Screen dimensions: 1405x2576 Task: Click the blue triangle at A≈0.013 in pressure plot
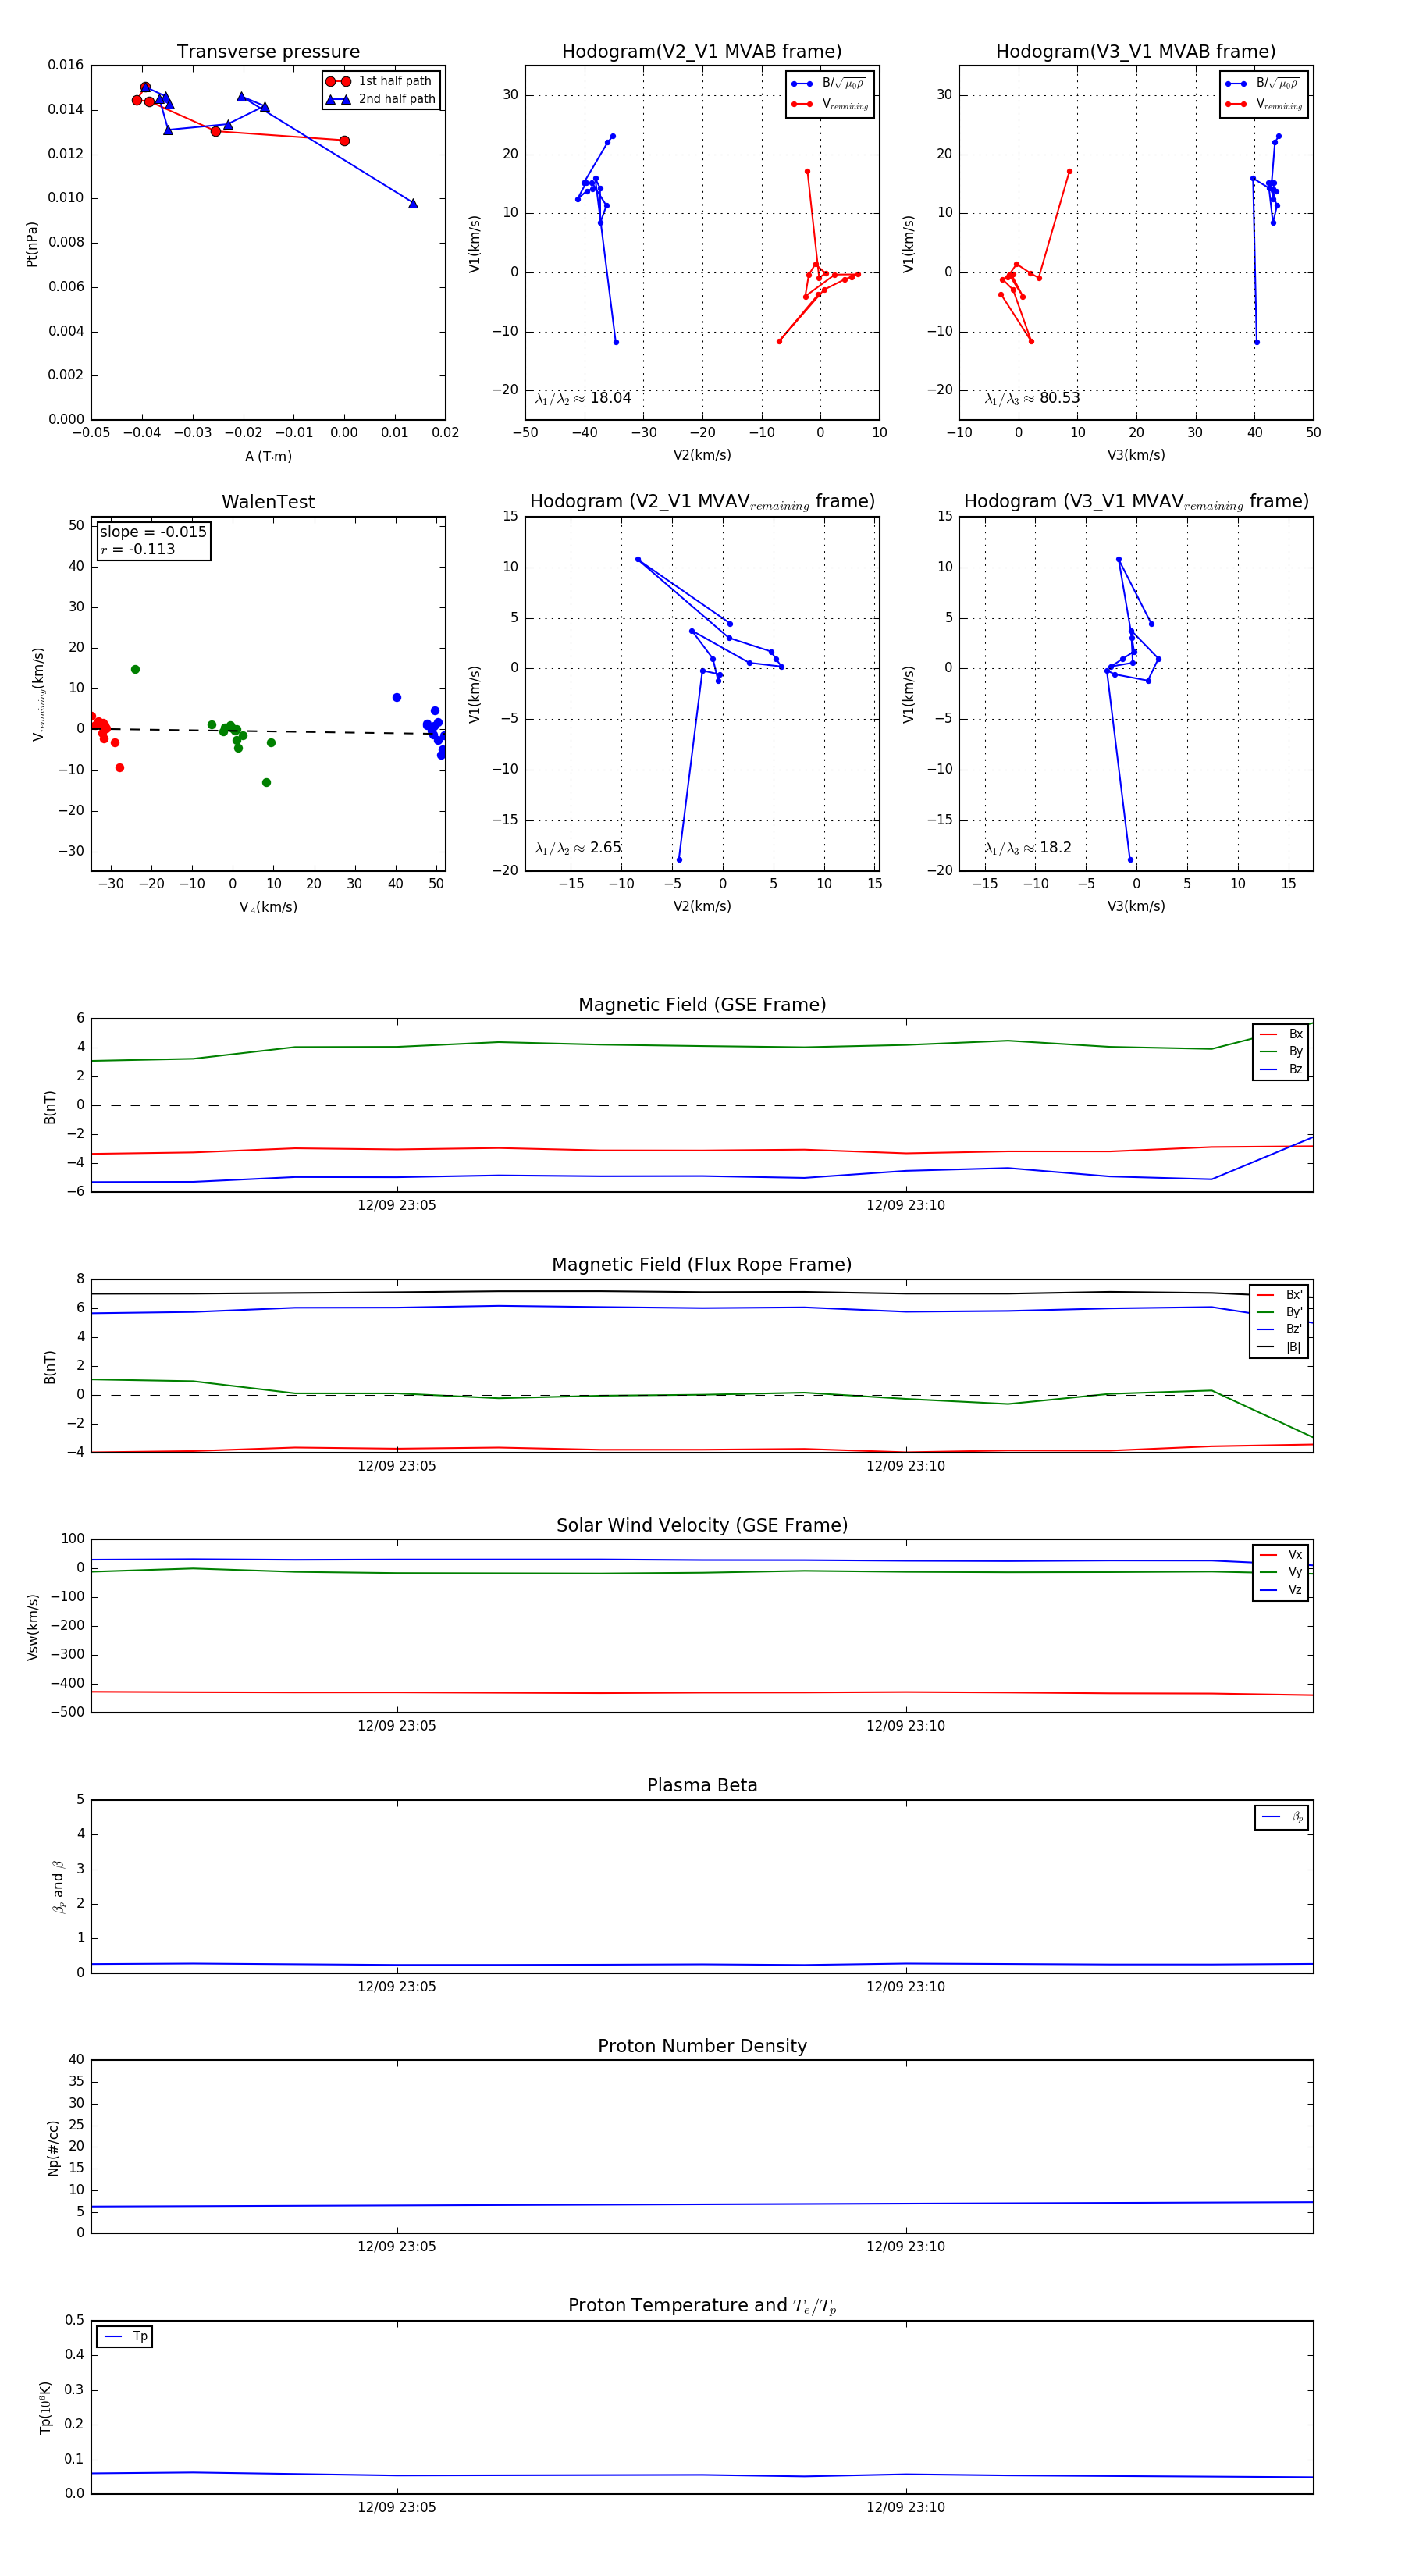coord(413,203)
